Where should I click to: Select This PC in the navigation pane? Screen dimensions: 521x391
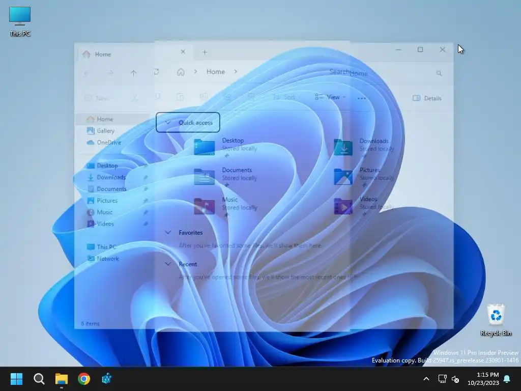click(x=102, y=247)
